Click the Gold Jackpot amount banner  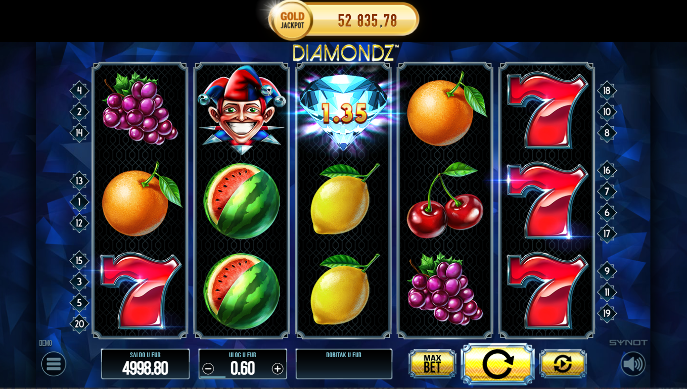click(x=344, y=20)
